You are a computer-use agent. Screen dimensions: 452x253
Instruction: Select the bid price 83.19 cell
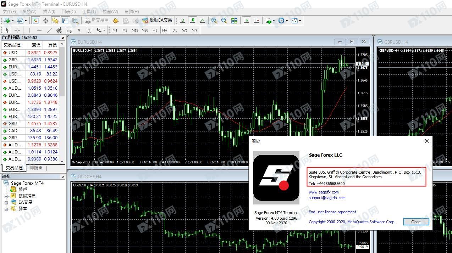[x=34, y=74]
